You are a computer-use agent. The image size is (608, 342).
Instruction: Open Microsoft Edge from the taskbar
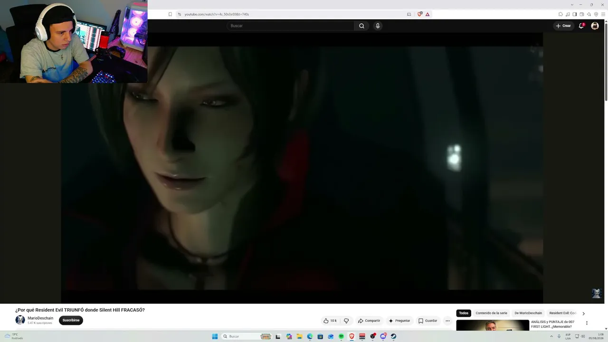310,336
